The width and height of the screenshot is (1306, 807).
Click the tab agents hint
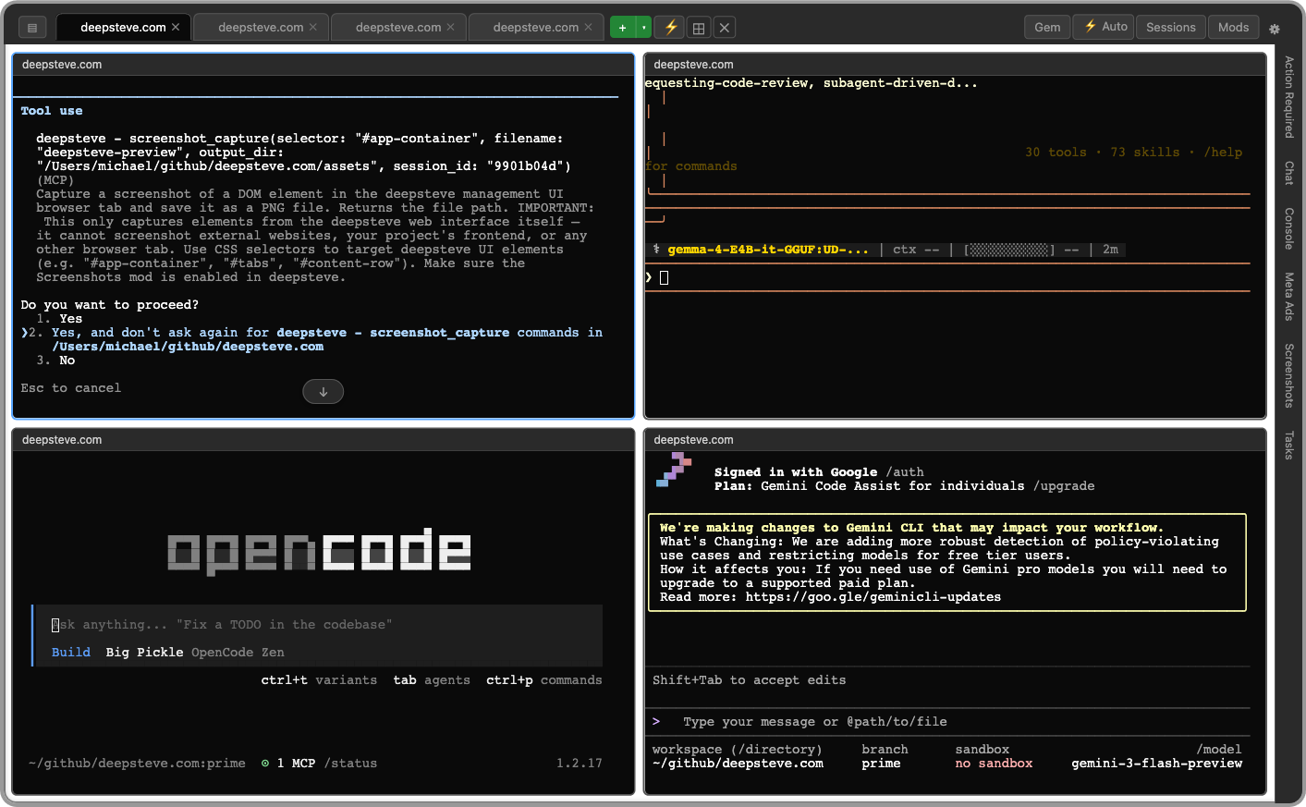(x=432, y=680)
